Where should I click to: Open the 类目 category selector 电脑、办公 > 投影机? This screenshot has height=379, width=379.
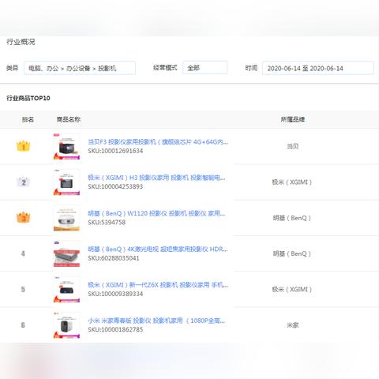(x=80, y=68)
